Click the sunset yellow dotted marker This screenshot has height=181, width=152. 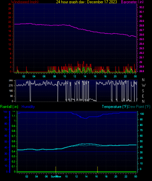98,170
